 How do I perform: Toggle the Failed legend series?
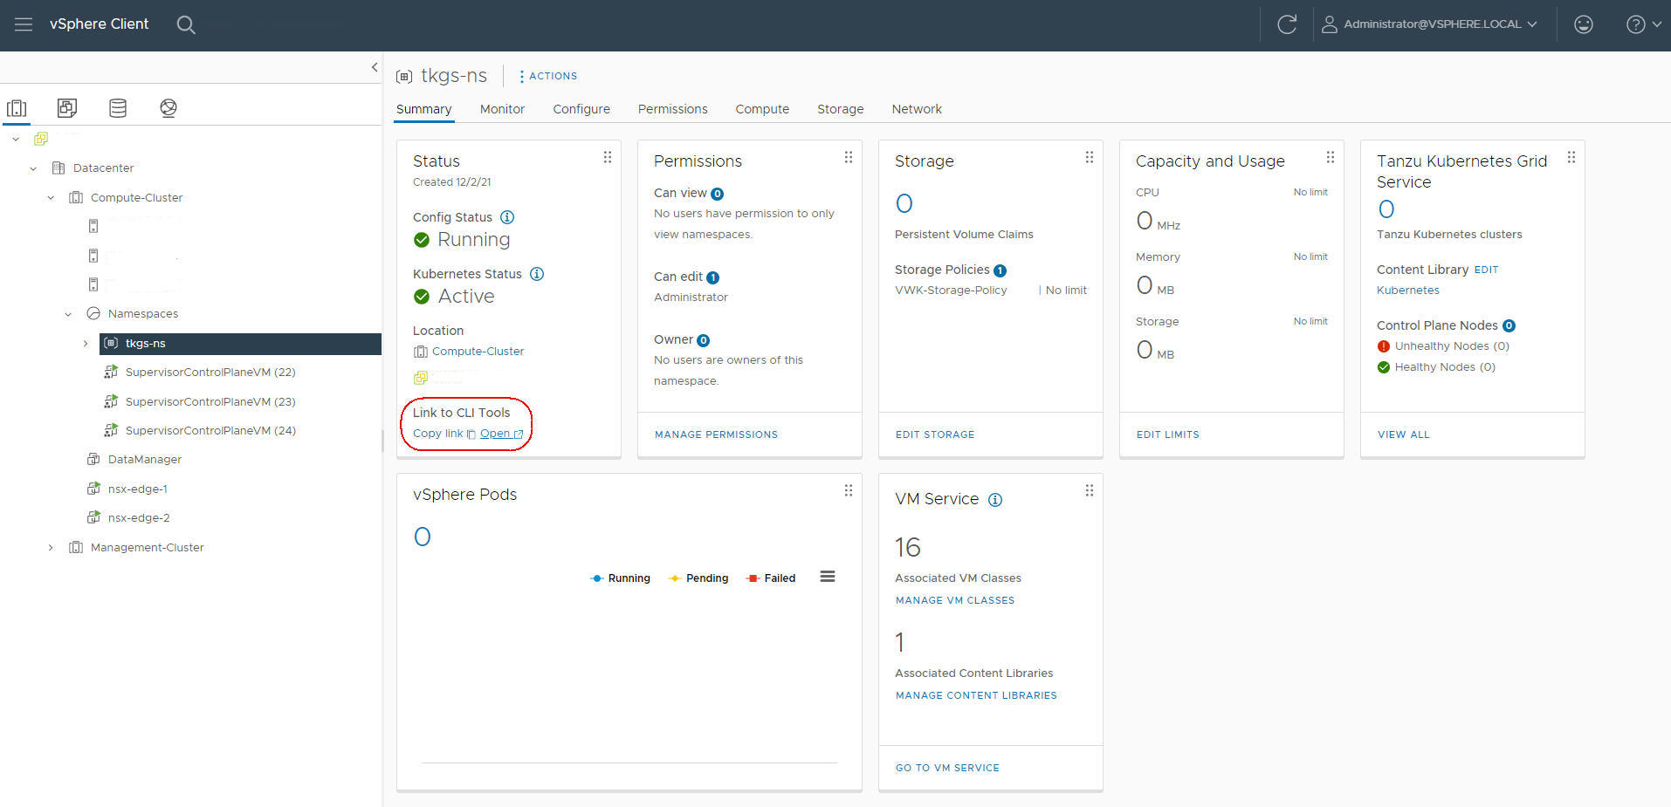click(x=771, y=578)
